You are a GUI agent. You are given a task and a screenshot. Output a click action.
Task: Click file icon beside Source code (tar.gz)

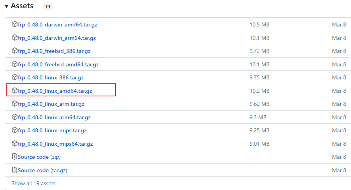[x=15, y=170]
